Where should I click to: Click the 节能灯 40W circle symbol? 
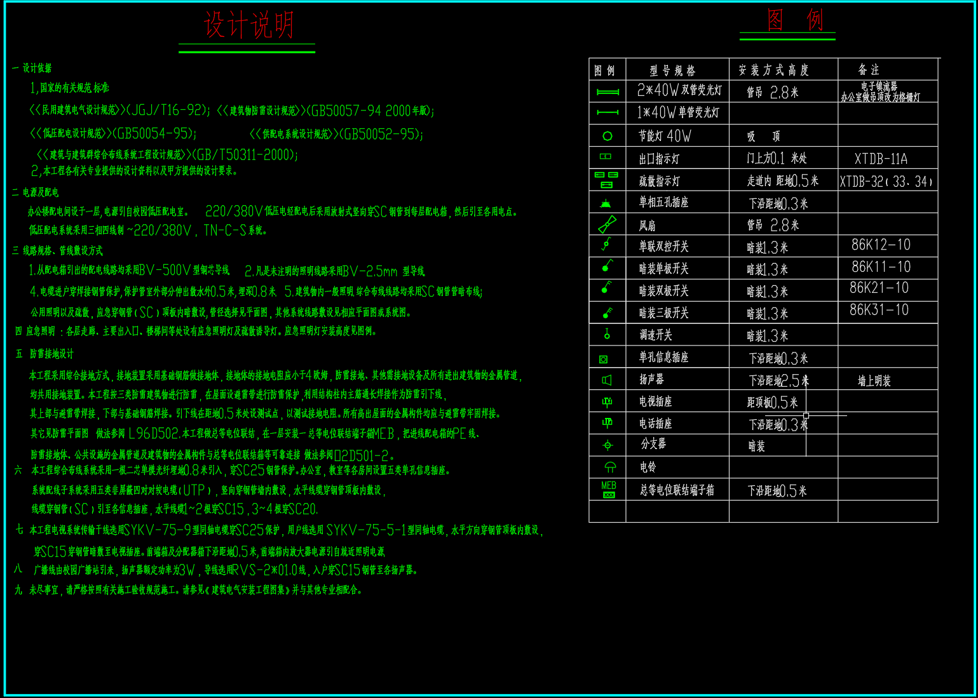pos(608,136)
